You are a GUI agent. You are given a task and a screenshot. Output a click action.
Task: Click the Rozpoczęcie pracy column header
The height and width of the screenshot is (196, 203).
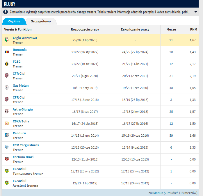[85, 29]
